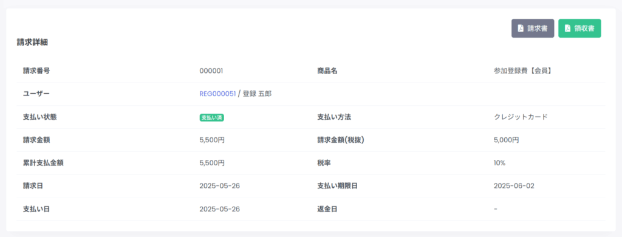Click the 返金日 label
This screenshot has height=237, width=622.
[327, 209]
